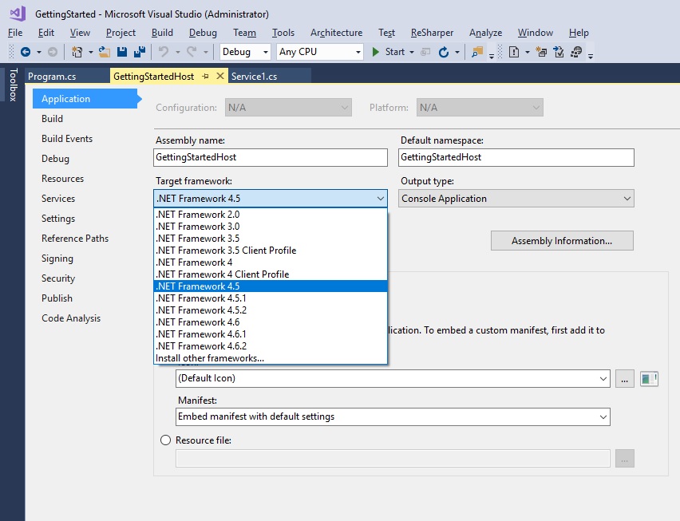Open the ReSharper menu
The height and width of the screenshot is (521, 680).
pos(432,33)
